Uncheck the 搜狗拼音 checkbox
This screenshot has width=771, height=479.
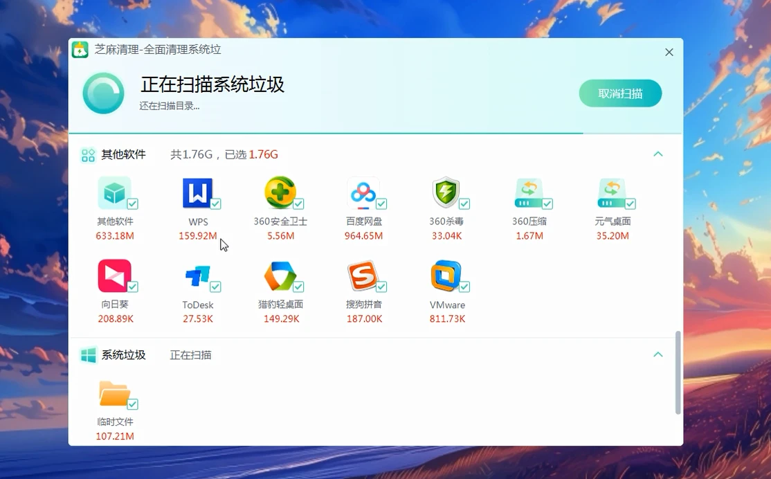click(381, 287)
